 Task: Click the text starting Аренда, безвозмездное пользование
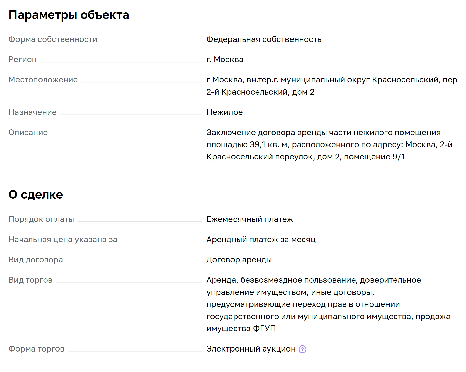(x=328, y=304)
